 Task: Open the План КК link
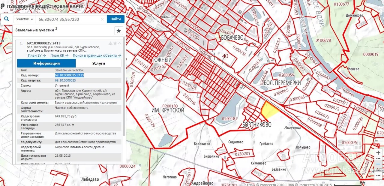[x=59, y=55]
